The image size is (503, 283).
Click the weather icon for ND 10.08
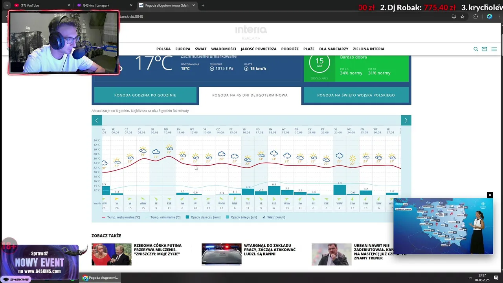[x=169, y=148]
